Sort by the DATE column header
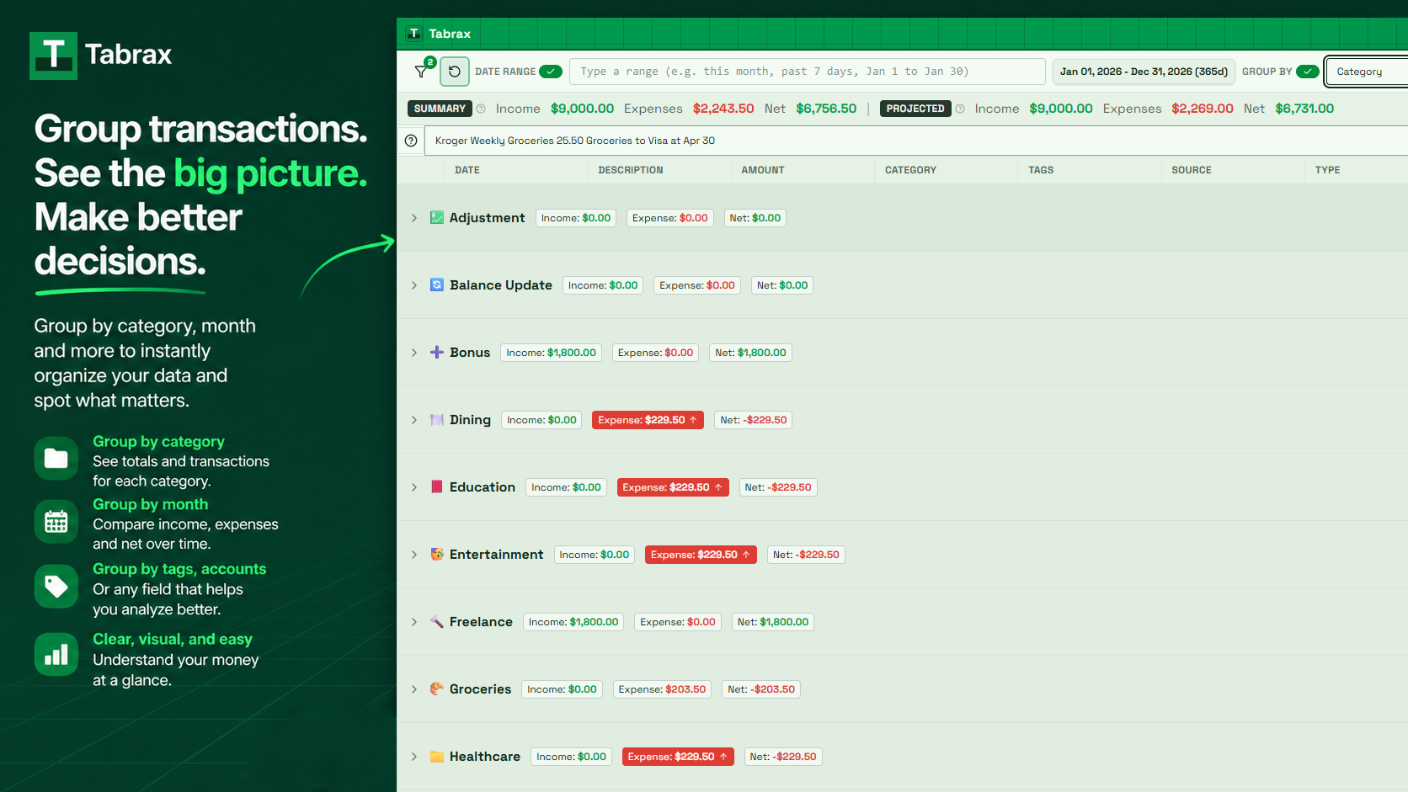Image resolution: width=1408 pixels, height=792 pixels. [x=467, y=170]
